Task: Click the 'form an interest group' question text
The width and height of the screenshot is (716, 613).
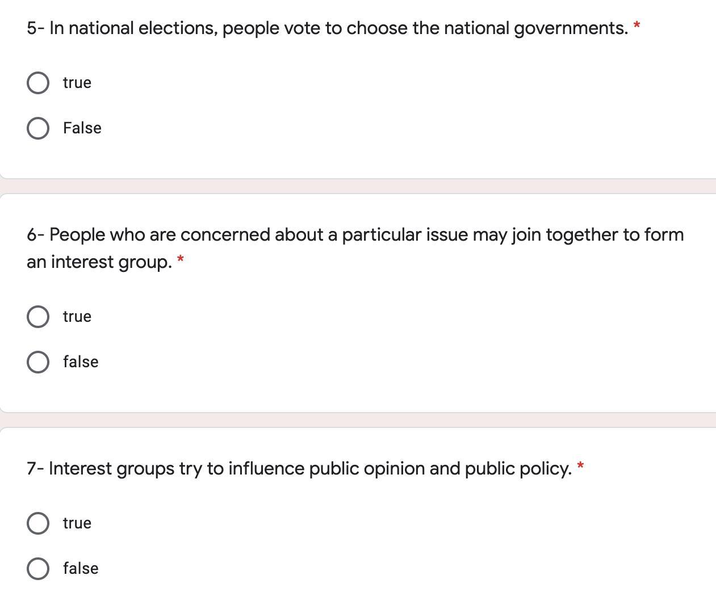Action: [355, 235]
